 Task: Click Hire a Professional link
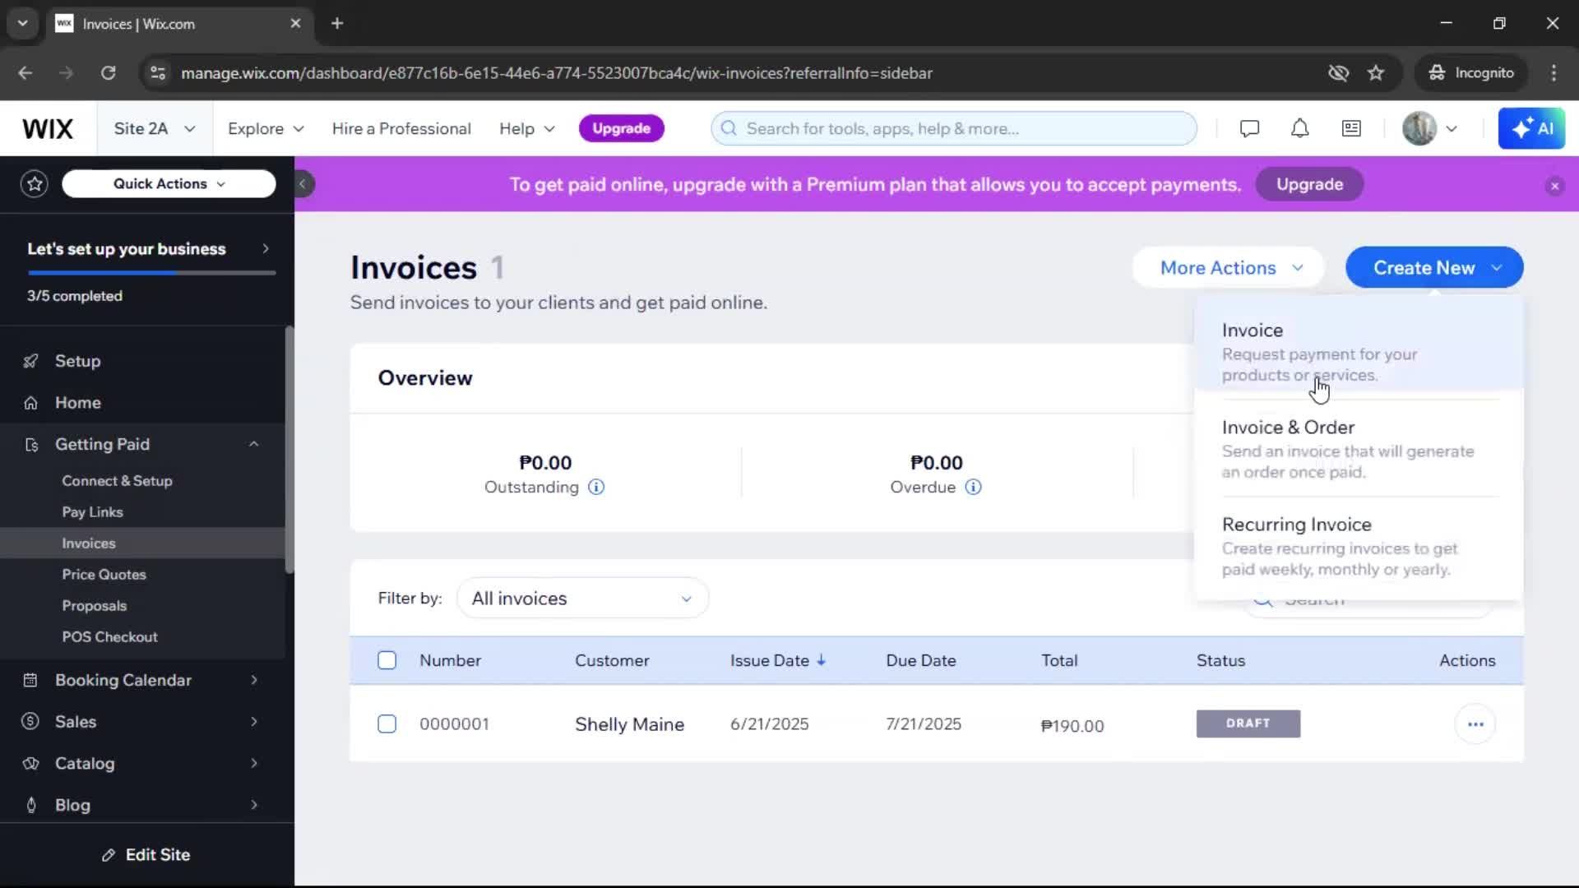point(401,129)
